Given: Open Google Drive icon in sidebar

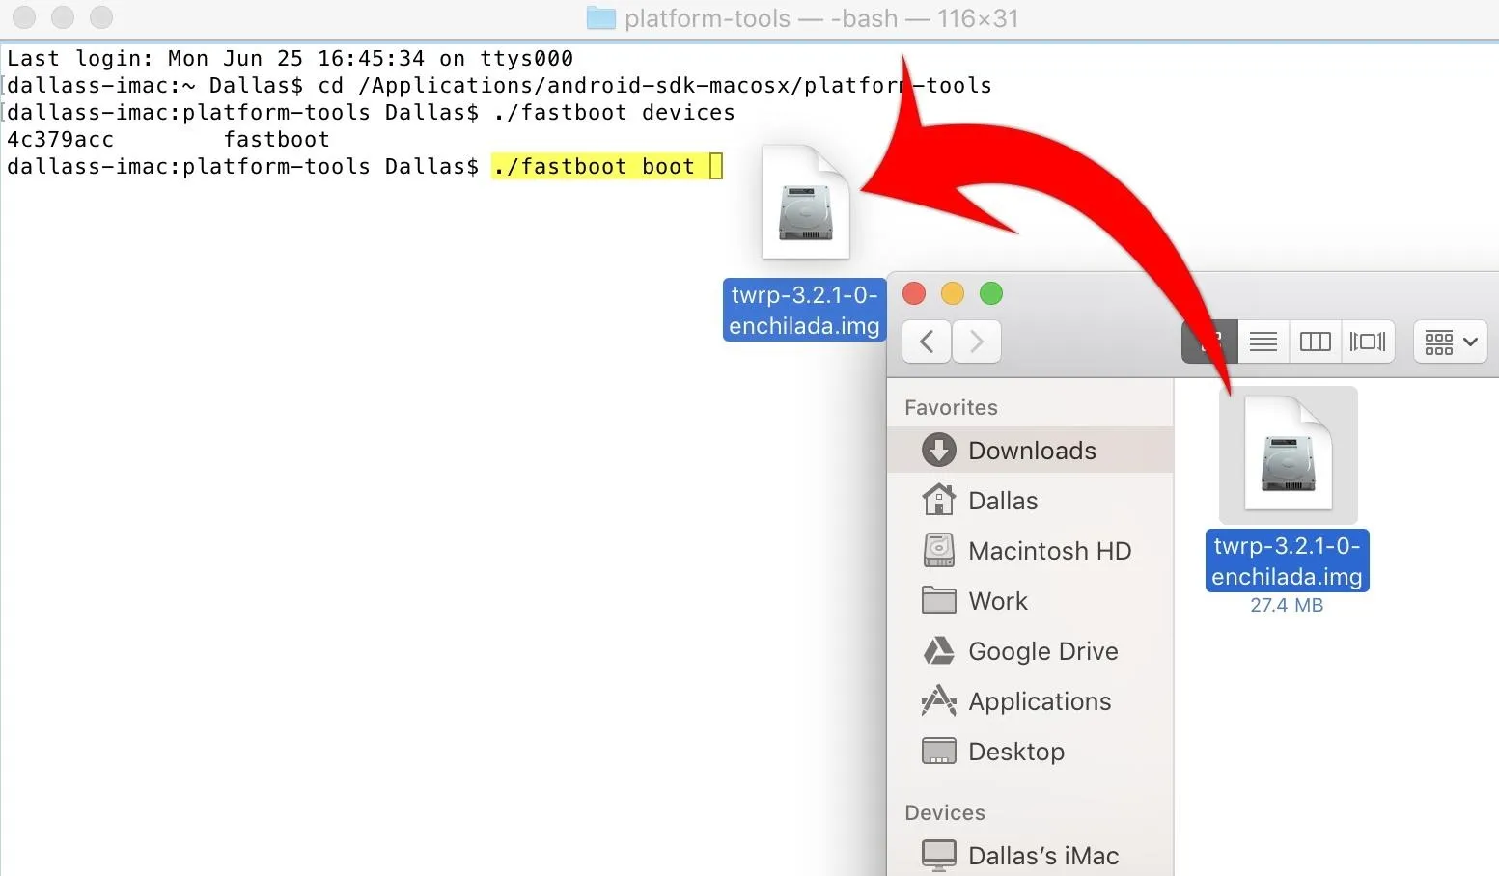Looking at the screenshot, I should [x=938, y=651].
